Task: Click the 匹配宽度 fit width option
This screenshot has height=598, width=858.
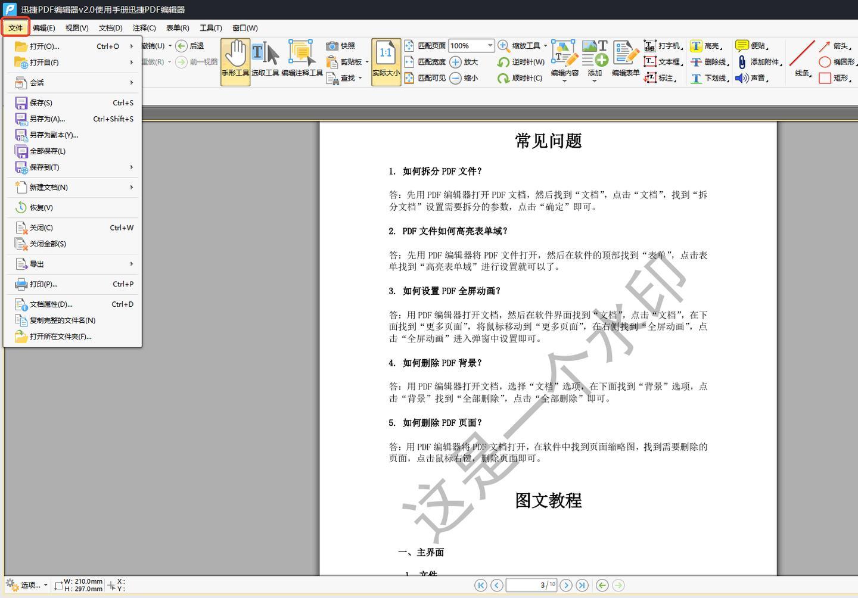Action: (425, 62)
